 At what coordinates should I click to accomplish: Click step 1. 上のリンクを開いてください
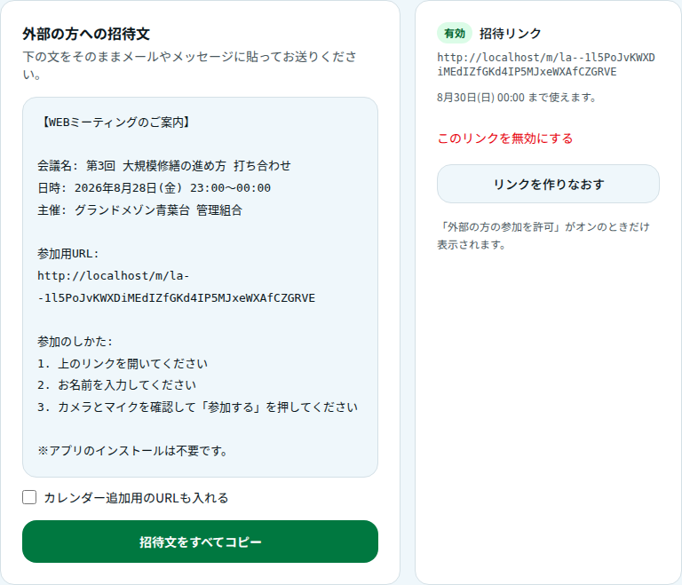click(x=123, y=363)
